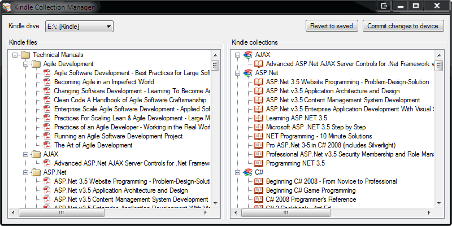Select 'ASP.Net v3.5 Application Architecture and Design' in Kindle files
This screenshot has height=226, width=452.
point(121,190)
